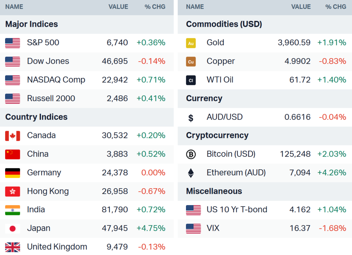Click the Canada flag icon
Viewport: 352px width, 255px height.
pos(13,136)
